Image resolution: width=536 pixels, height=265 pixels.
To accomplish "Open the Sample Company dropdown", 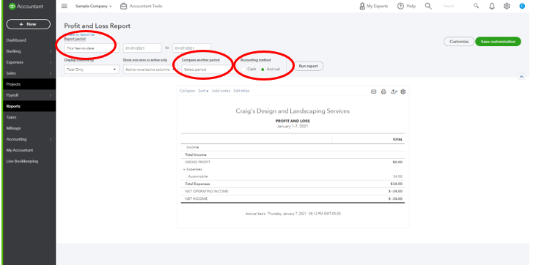I will pos(94,6).
